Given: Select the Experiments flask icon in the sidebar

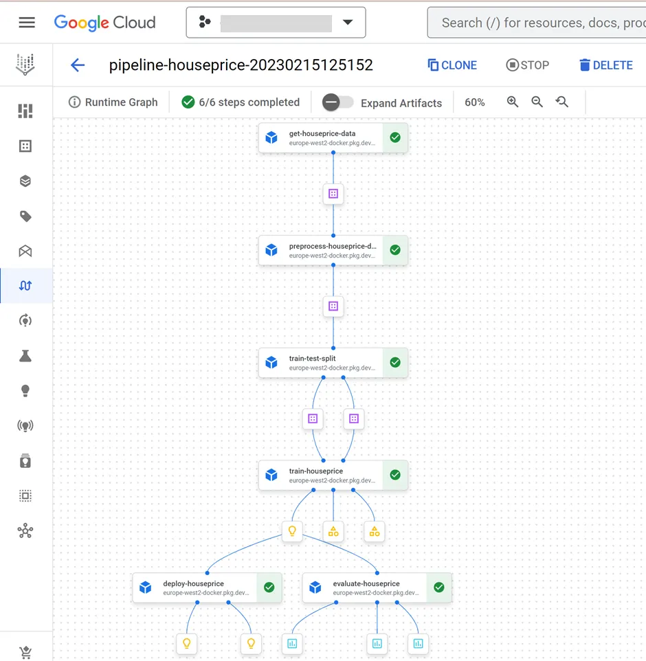Looking at the screenshot, I should 26,355.
